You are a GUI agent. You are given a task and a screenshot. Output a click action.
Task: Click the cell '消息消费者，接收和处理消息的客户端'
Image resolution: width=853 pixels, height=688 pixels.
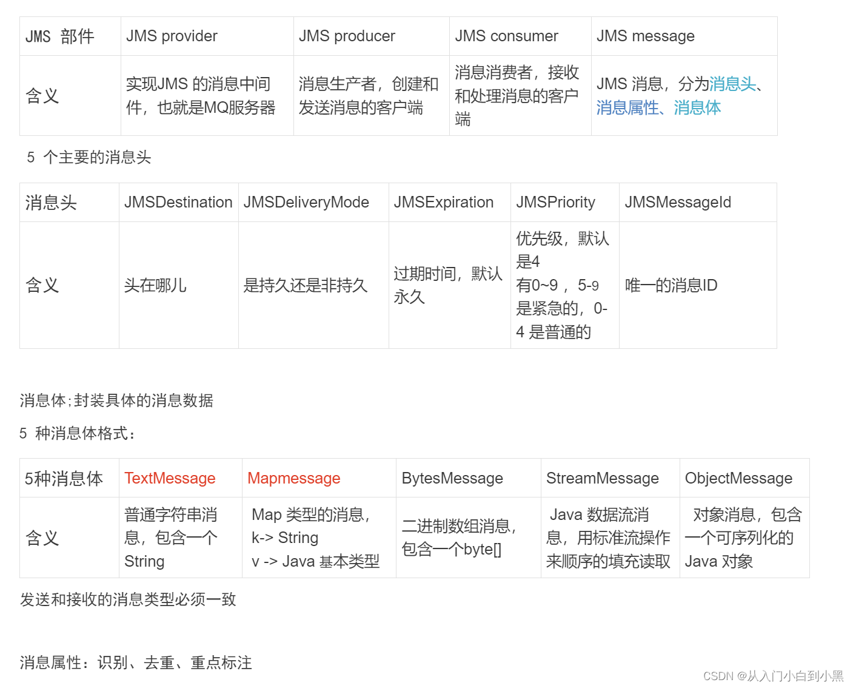(x=520, y=96)
